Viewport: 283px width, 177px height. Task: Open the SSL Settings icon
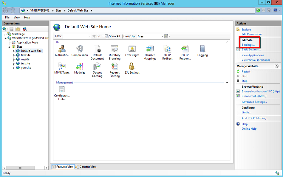coord(132,67)
